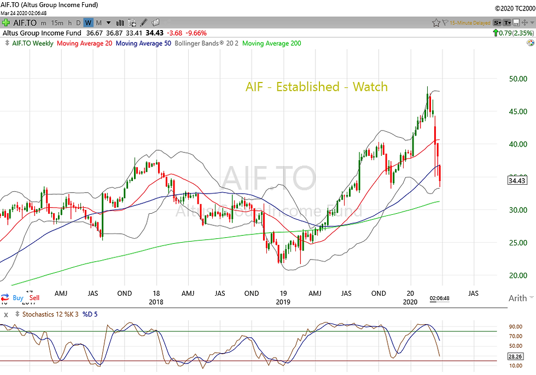Add AIF.TO to favorites with the star

(x=436, y=23)
